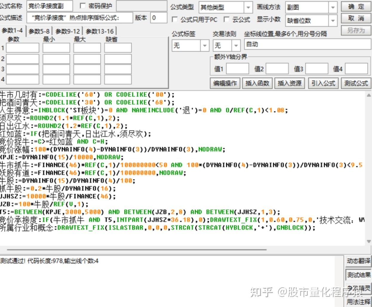
Task: Click row 2 最大 maximum field
Action: click(x=87, y=59)
